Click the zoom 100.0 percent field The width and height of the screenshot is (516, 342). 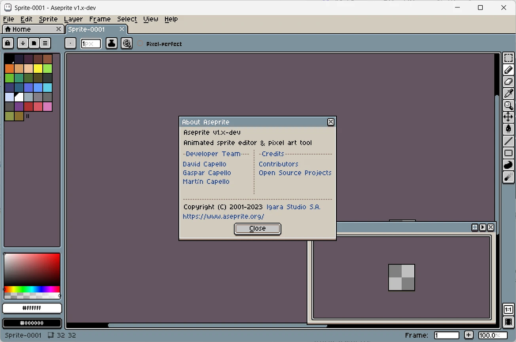click(493, 335)
